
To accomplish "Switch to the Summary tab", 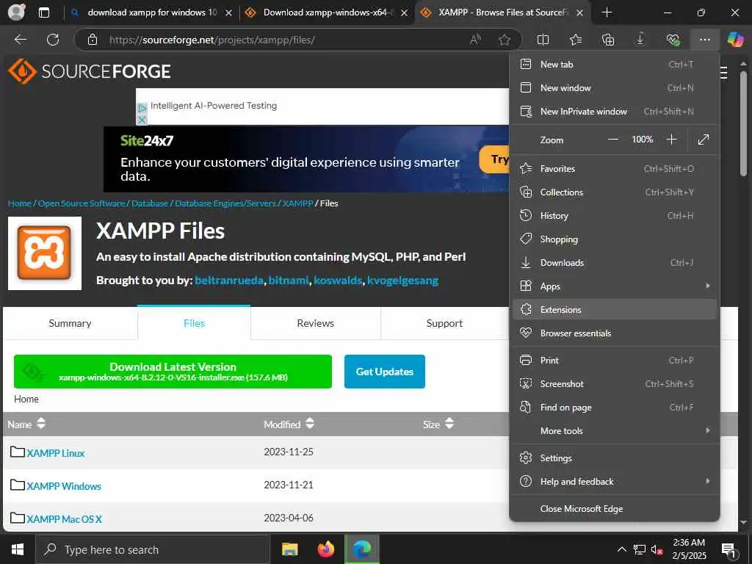I will click(70, 323).
